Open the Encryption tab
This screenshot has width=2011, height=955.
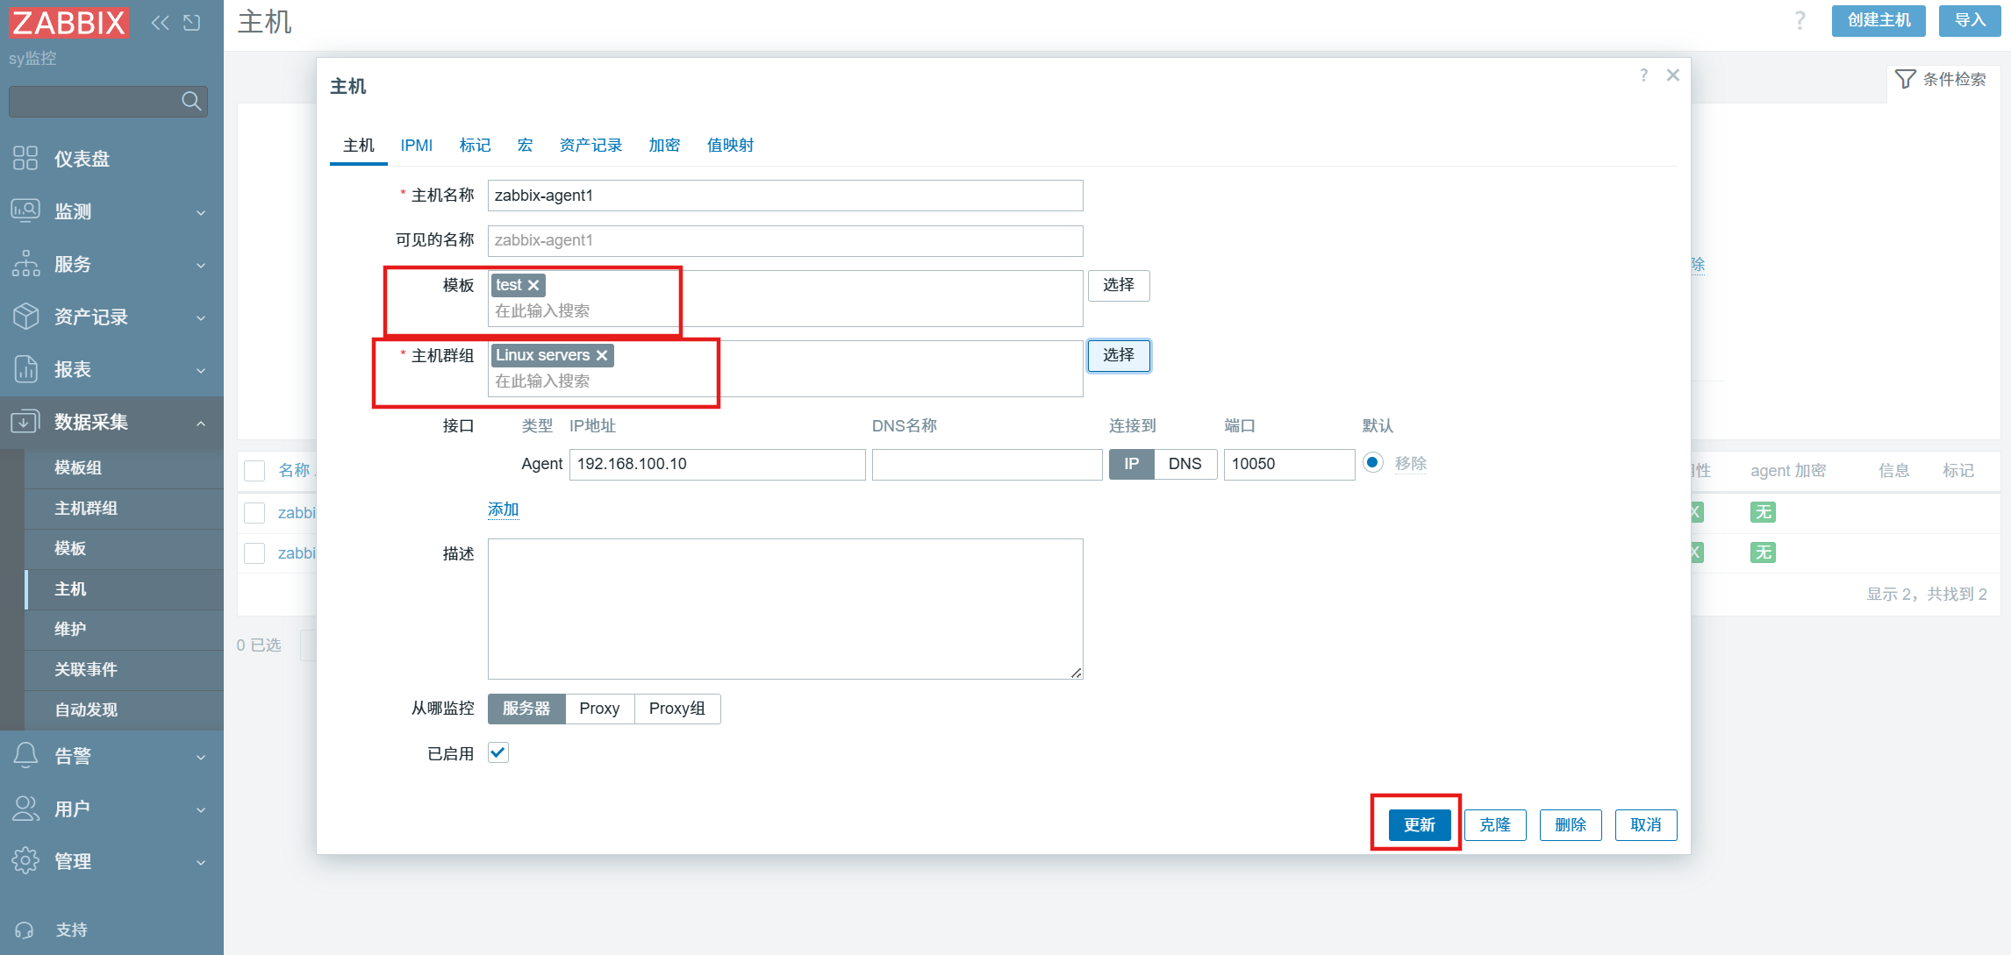[x=664, y=146]
